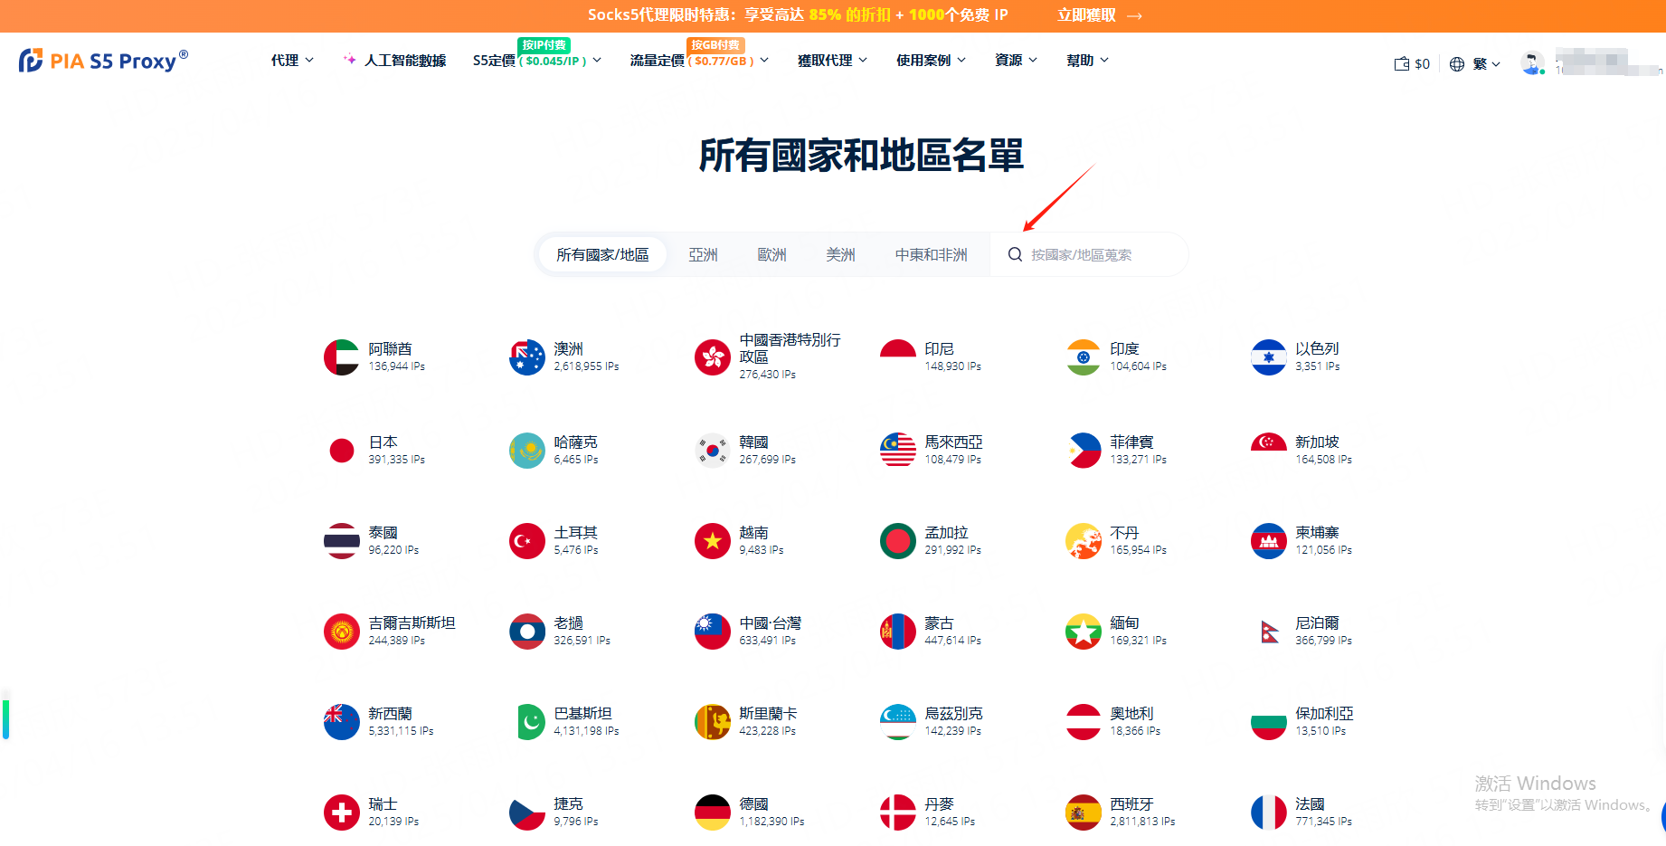Screen dimensions: 1666x846
Task: Choose the South Korea flag icon
Action: point(713,450)
